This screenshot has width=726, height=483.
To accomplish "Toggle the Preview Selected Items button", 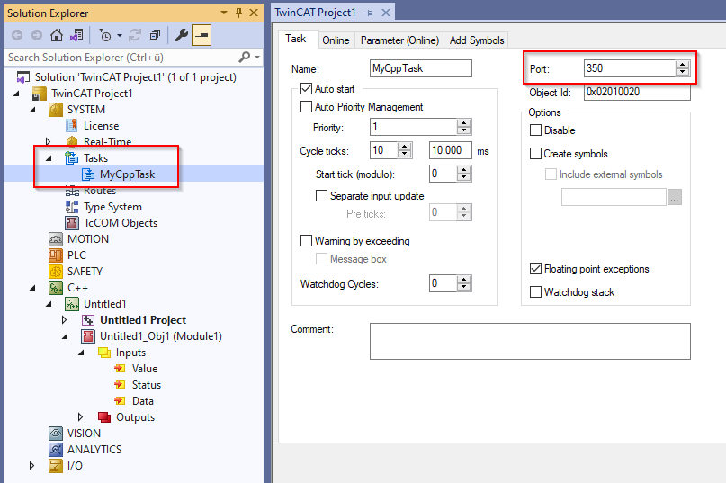I will pos(202,35).
